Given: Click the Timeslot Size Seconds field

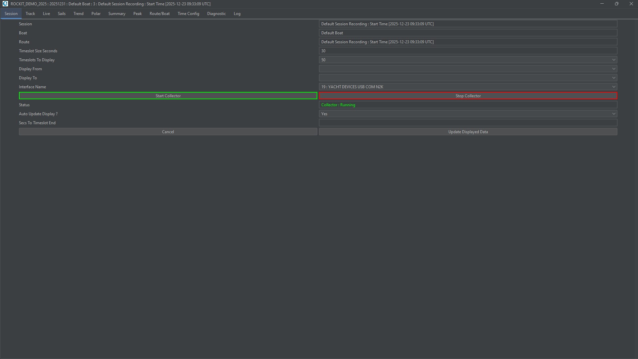Looking at the screenshot, I should pos(468,51).
